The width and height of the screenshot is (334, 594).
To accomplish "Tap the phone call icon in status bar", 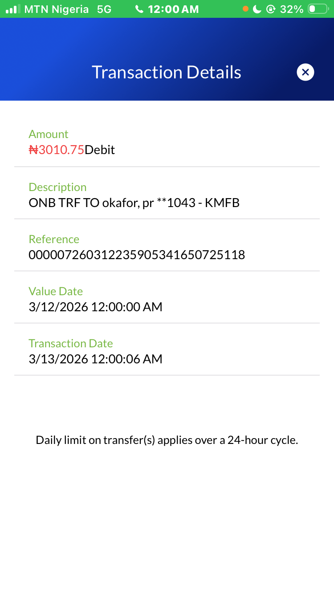I will [139, 9].
